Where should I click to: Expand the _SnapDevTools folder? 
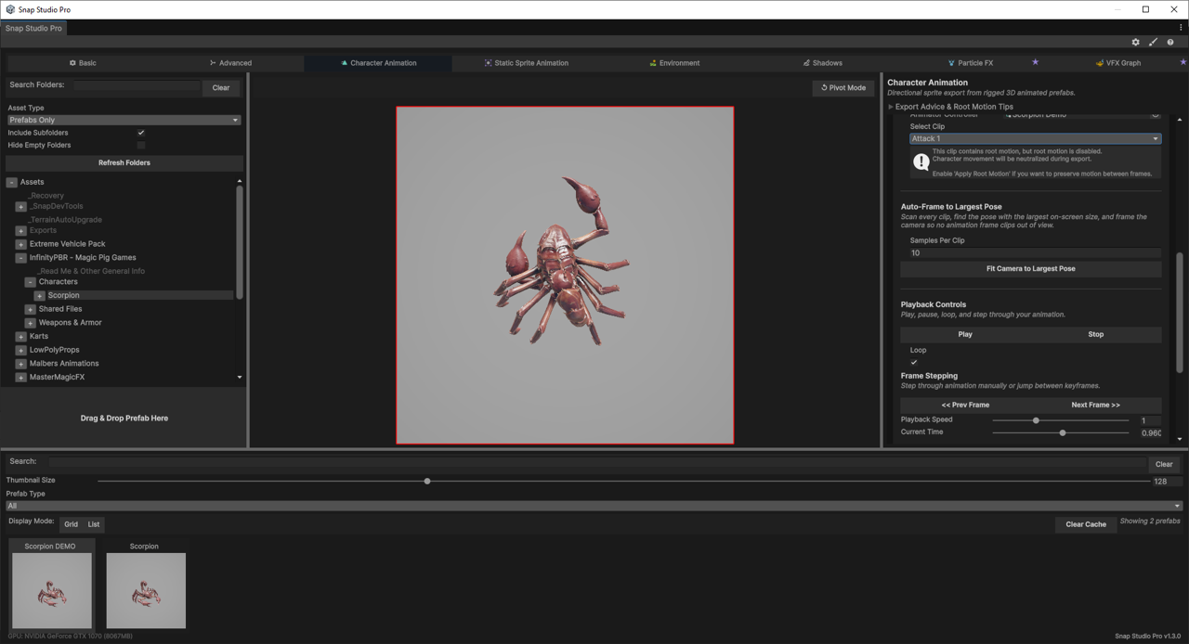point(20,206)
